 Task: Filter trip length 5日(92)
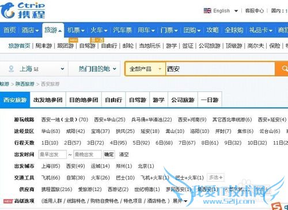(141, 143)
